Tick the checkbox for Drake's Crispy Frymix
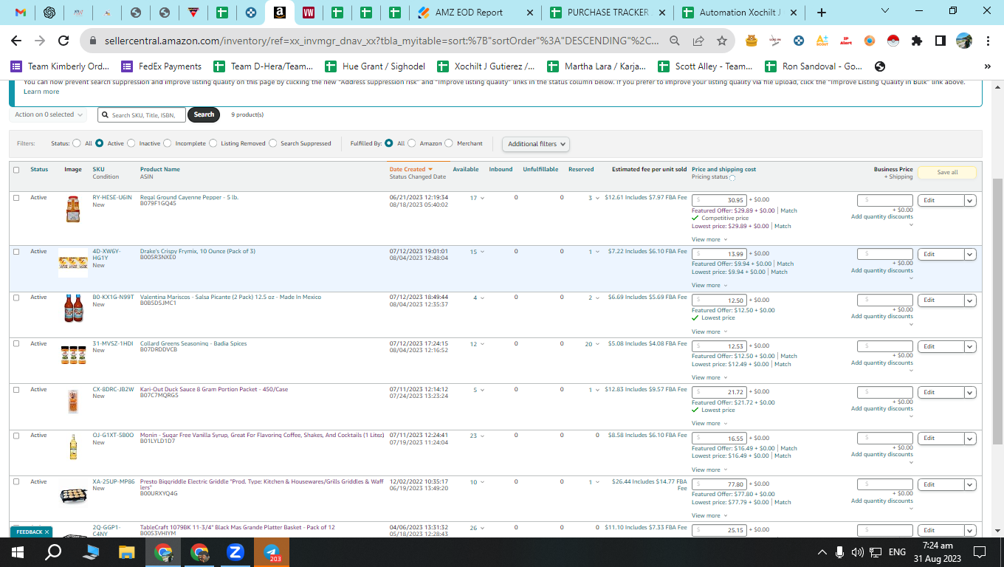Viewport: 1004px width, 567px height. 16,252
